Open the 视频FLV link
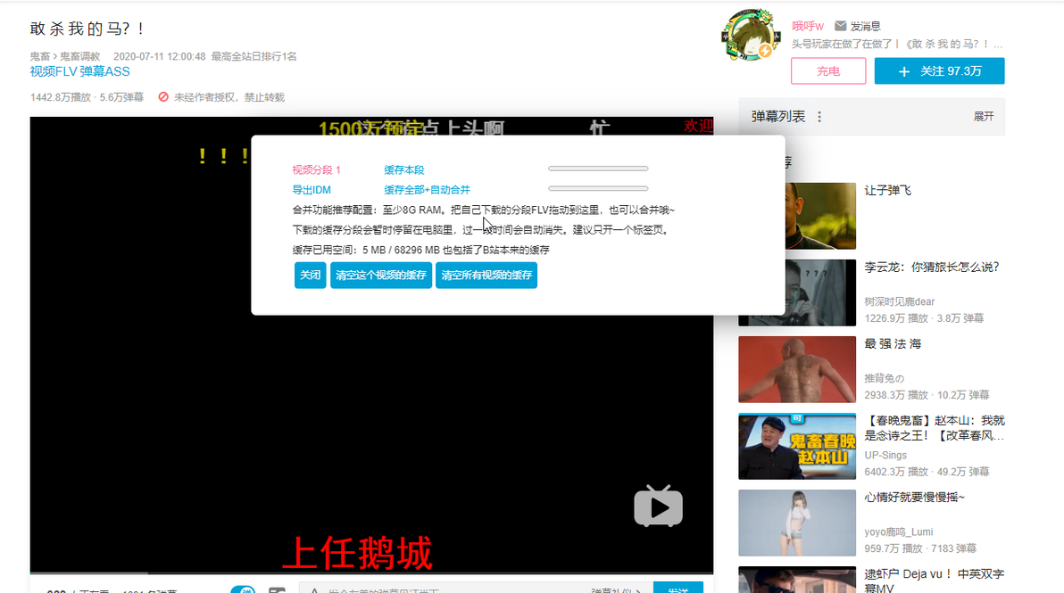Image resolution: width=1064 pixels, height=593 pixels. coord(53,72)
